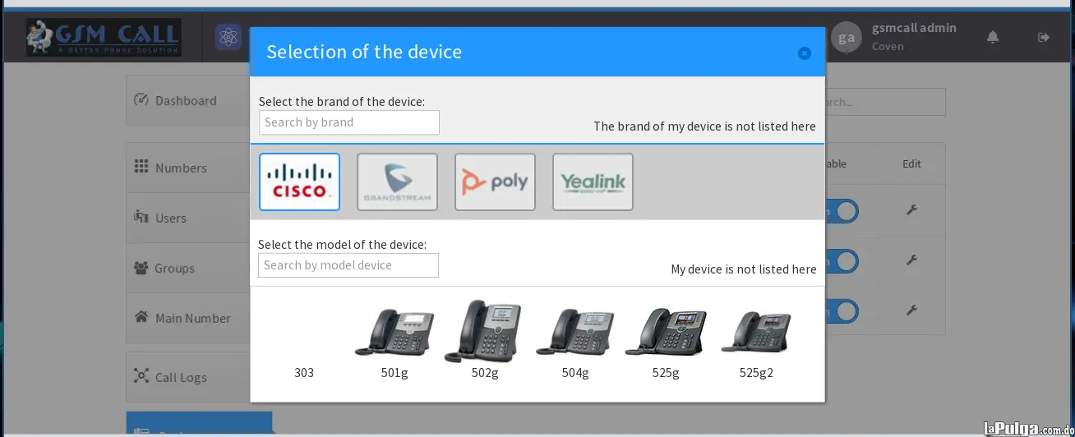Focus the Search by brand field
This screenshot has height=437, width=1075.
[349, 122]
